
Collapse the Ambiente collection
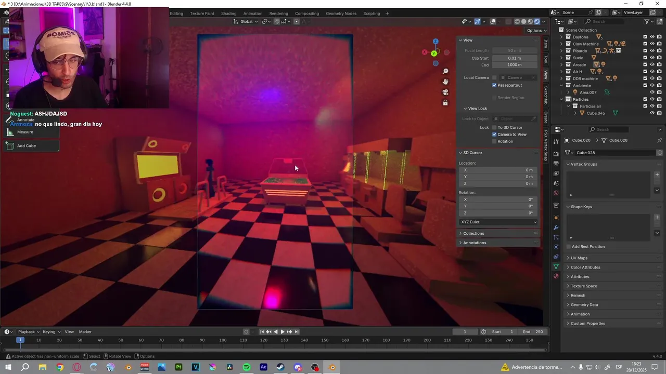[561, 85]
